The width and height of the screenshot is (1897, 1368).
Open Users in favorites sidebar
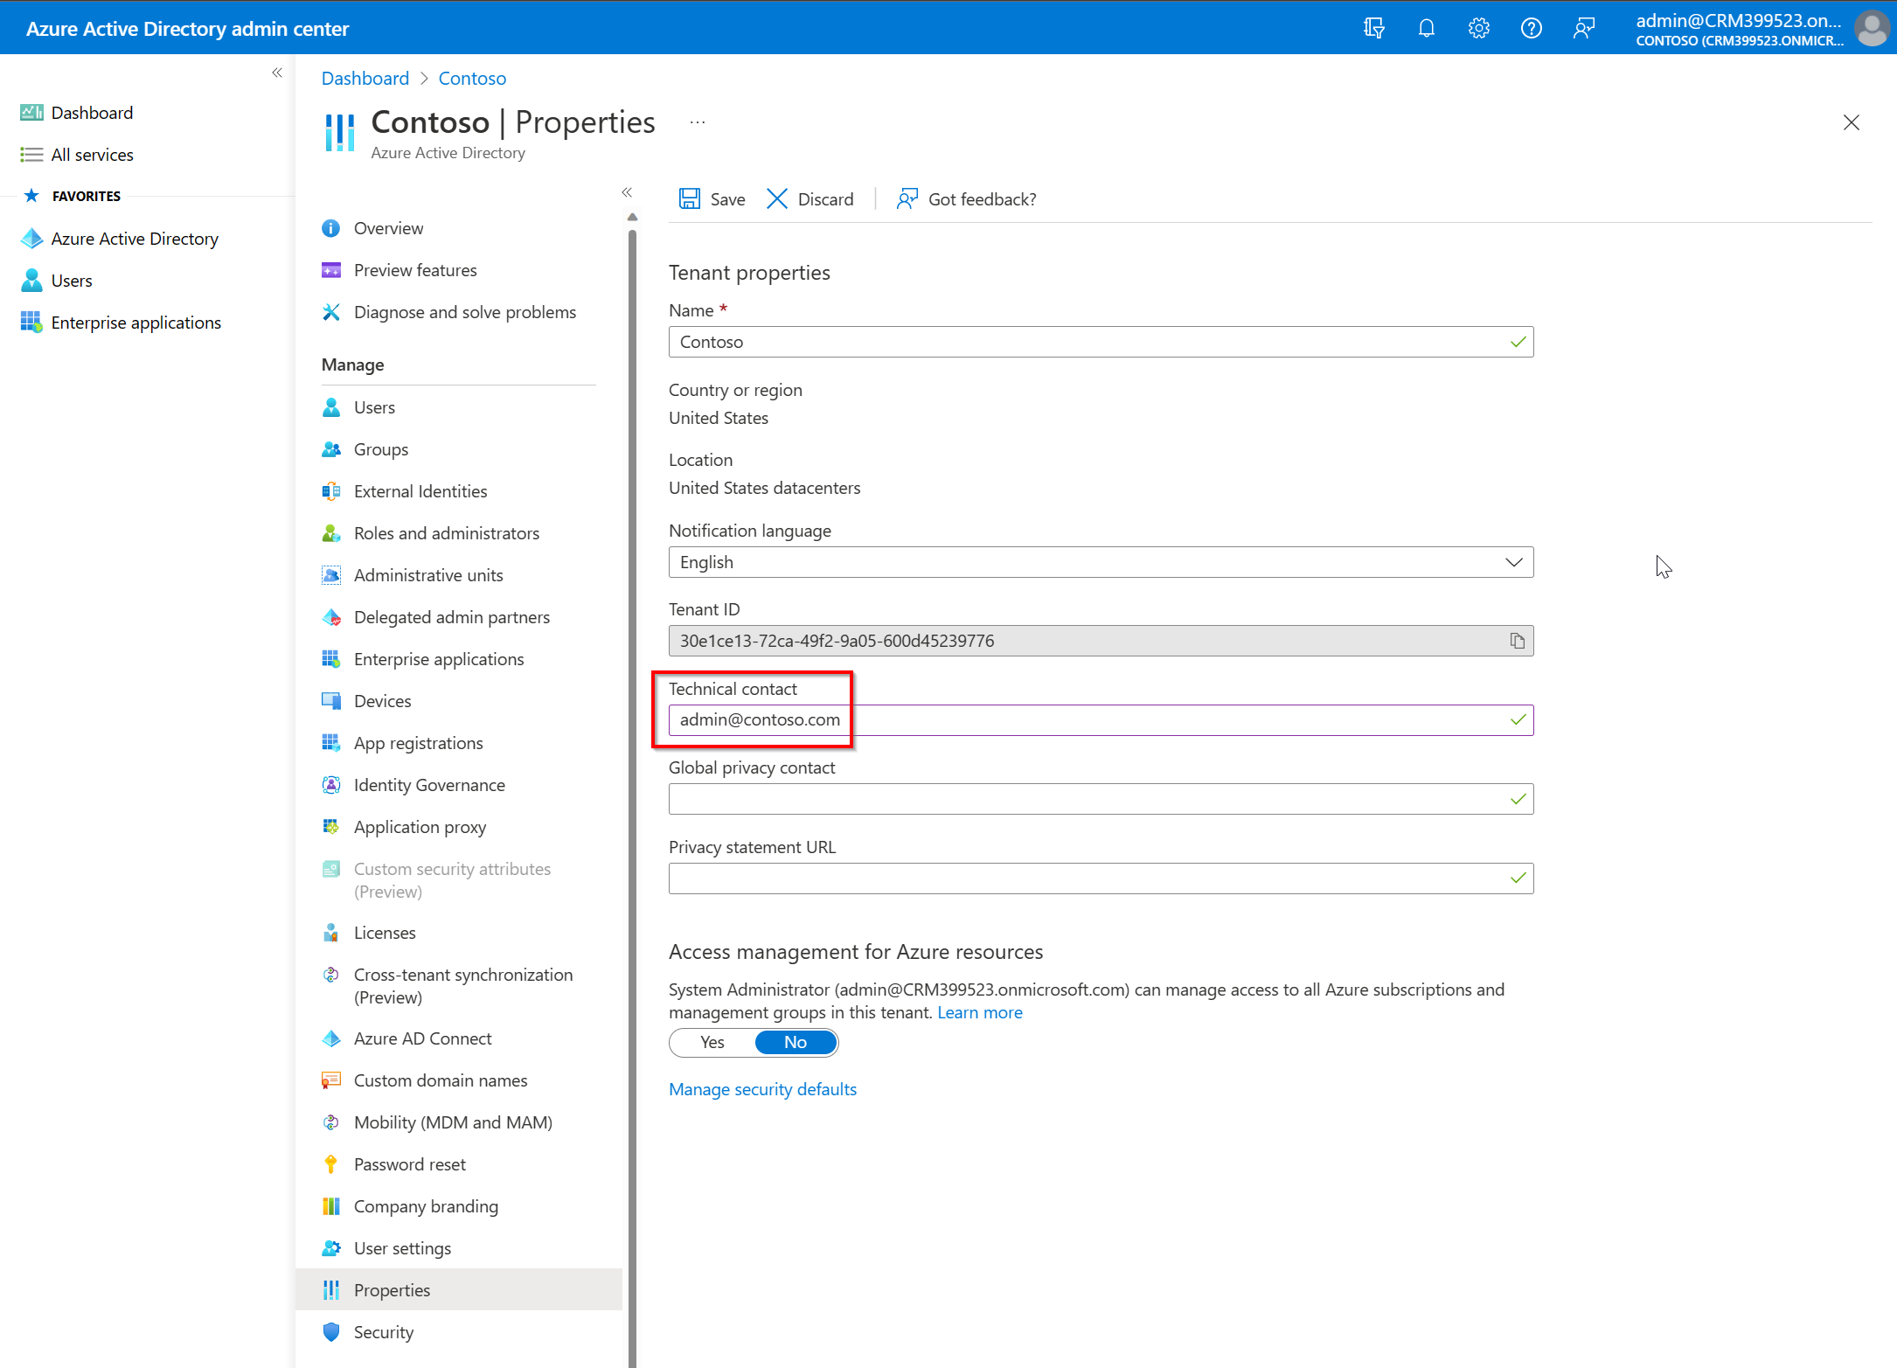pos(72,281)
